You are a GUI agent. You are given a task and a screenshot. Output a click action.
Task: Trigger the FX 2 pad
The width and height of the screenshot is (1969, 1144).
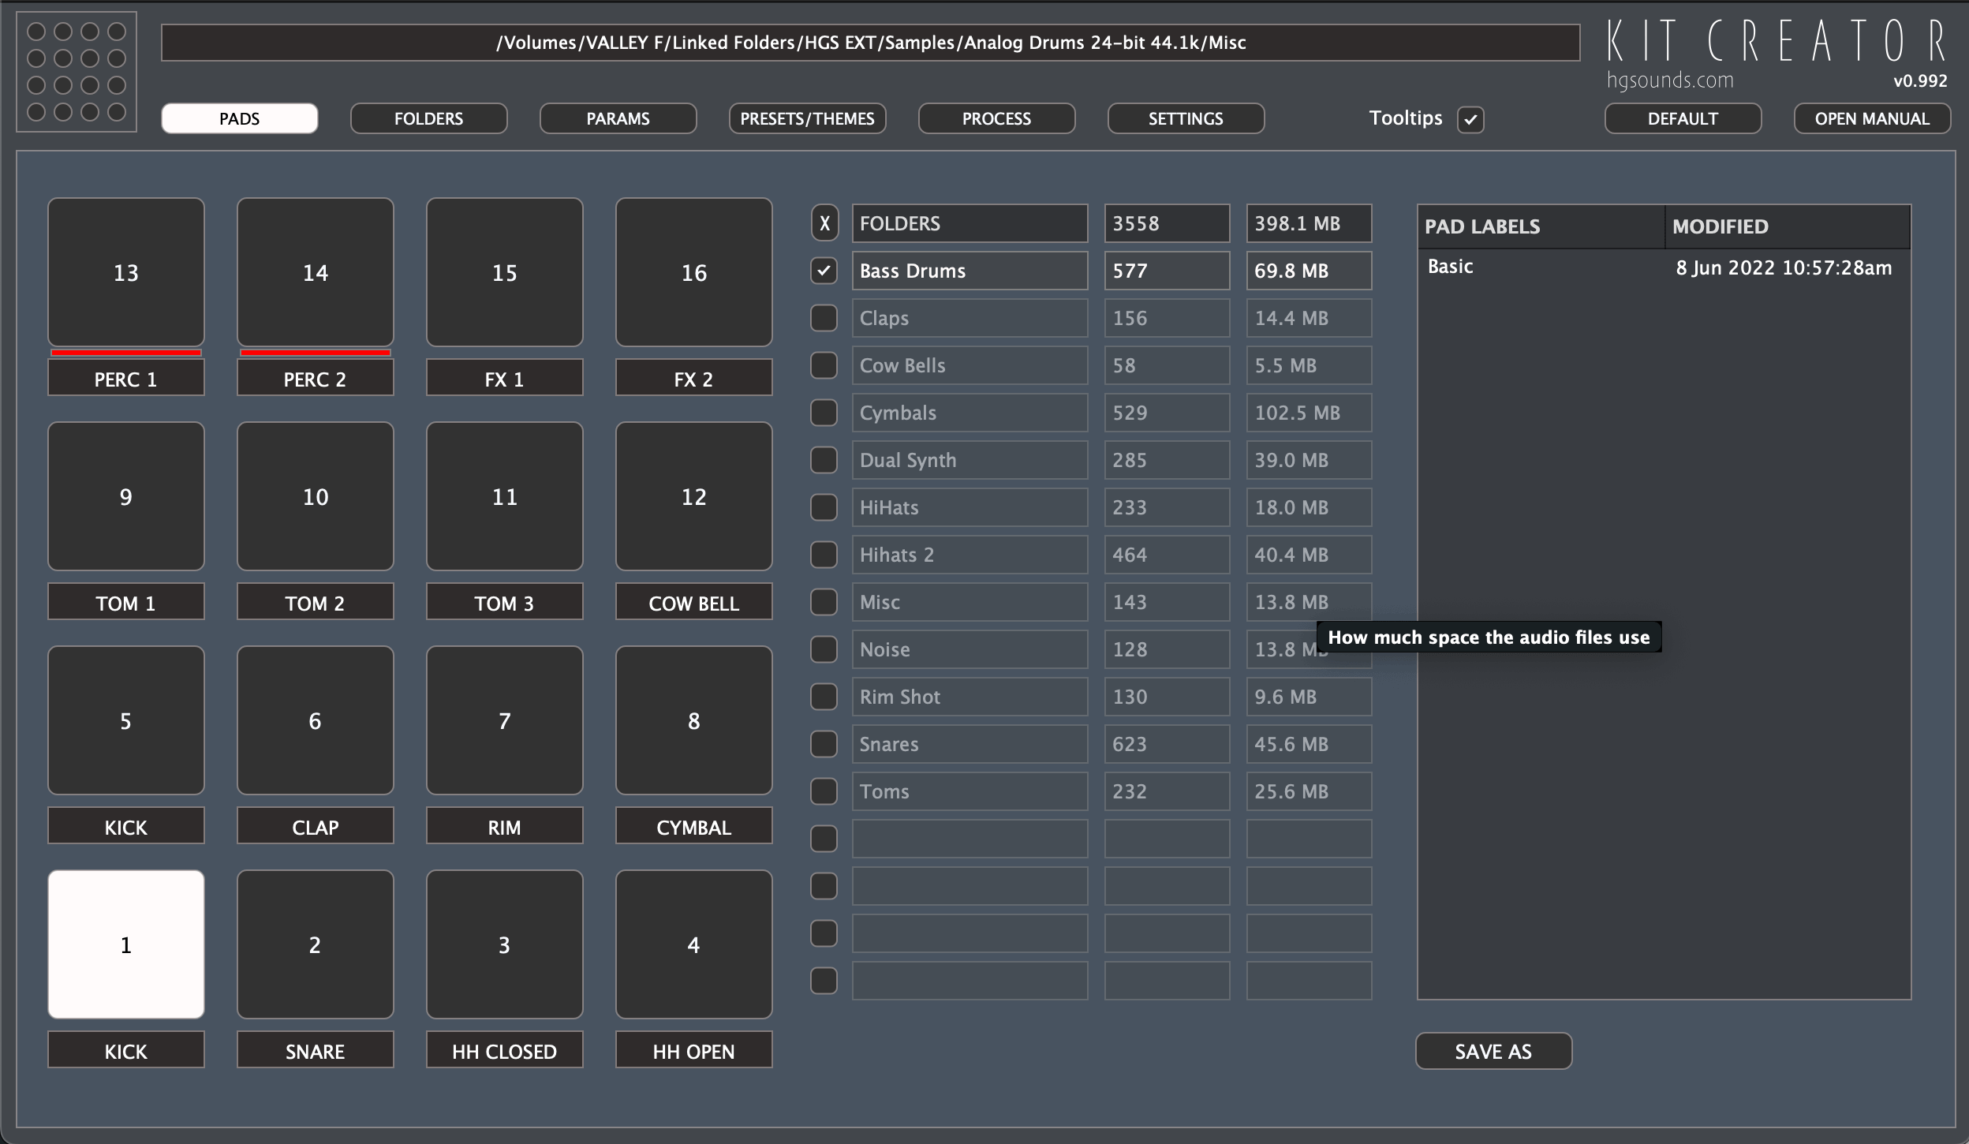click(x=693, y=272)
